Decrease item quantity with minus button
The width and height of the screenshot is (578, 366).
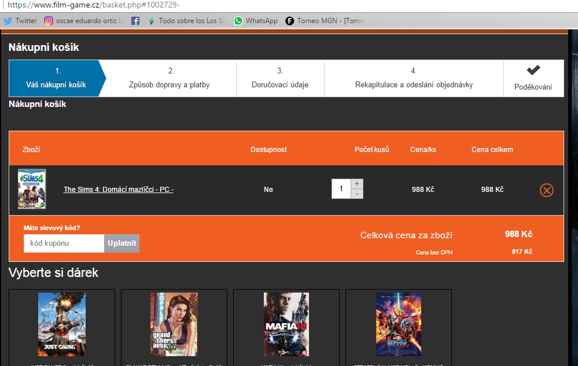coord(357,194)
